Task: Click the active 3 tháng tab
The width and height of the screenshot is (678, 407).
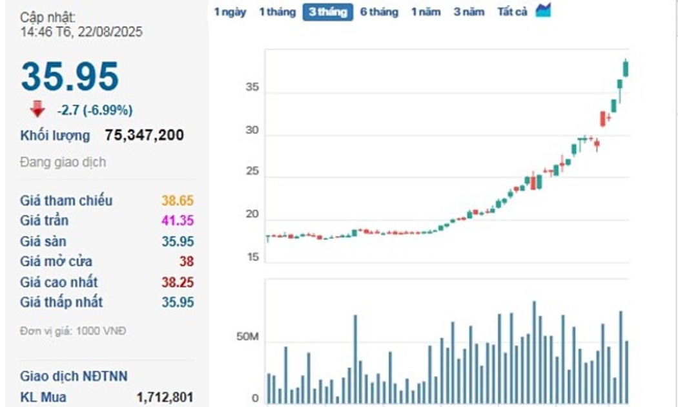Action: pos(327,12)
